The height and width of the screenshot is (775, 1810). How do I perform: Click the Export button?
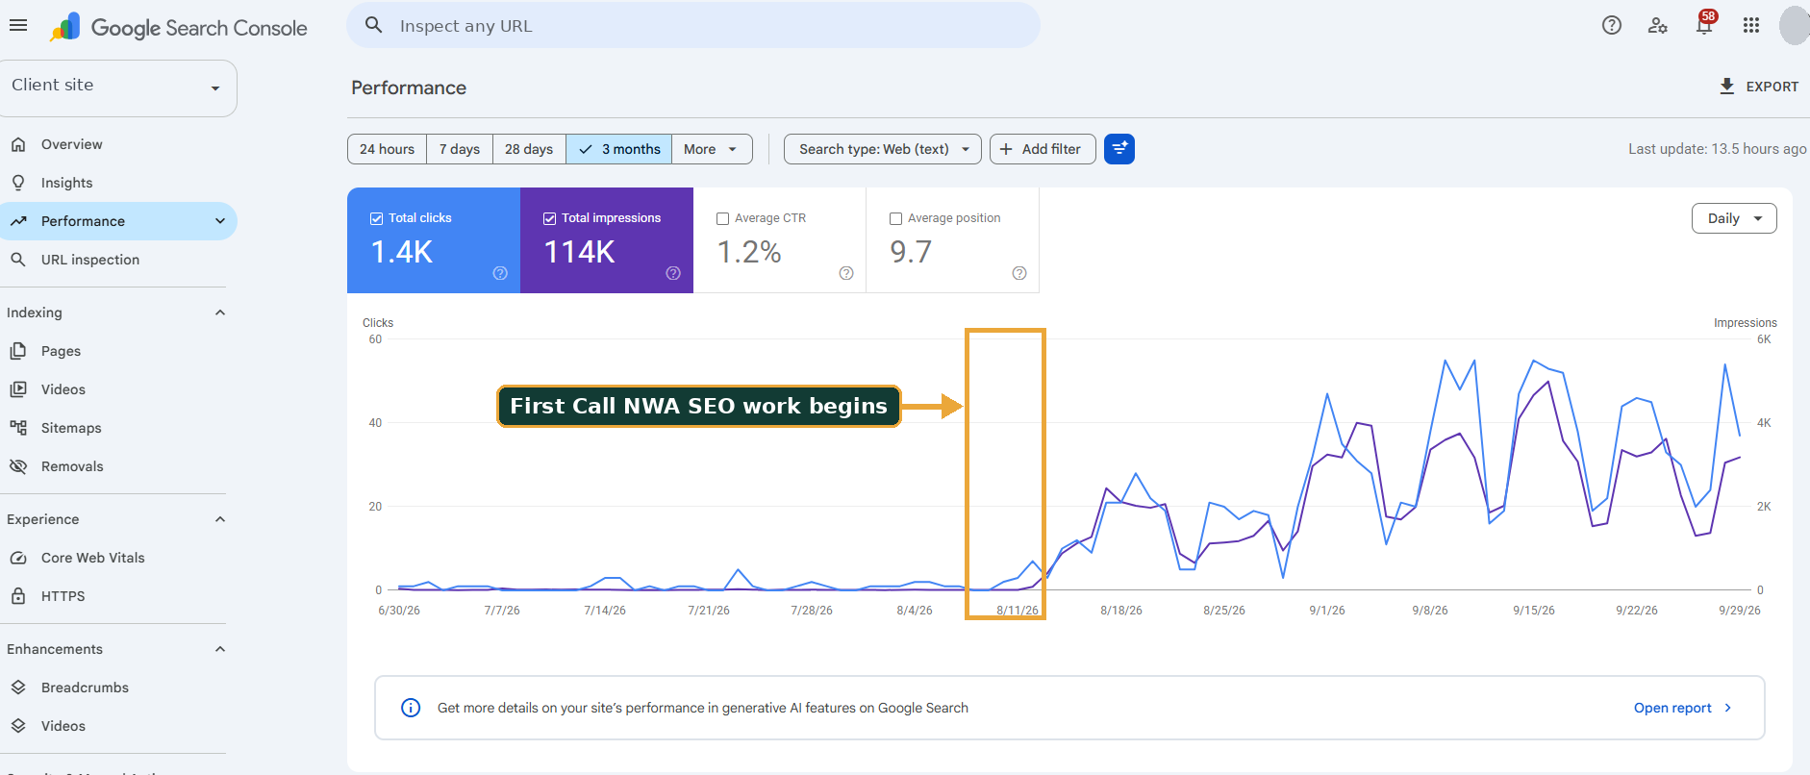click(1758, 87)
